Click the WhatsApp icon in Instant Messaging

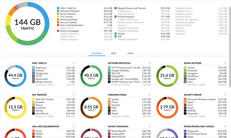(109, 131)
